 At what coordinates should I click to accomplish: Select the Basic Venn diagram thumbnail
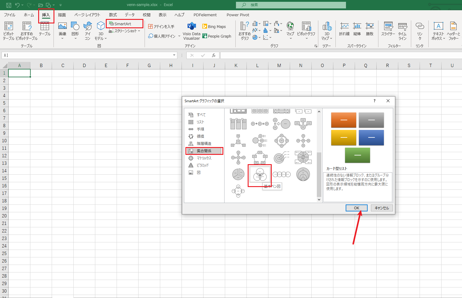click(260, 174)
